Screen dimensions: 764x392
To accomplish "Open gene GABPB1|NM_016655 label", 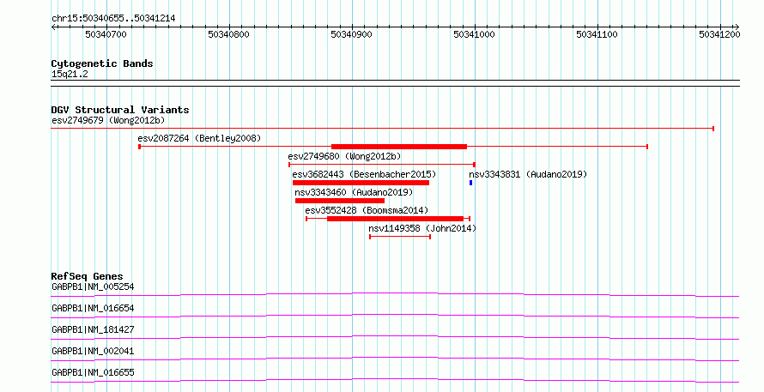I will point(93,372).
